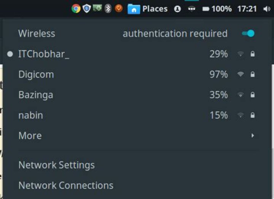The image size is (274, 199).
Task: Click the green system monitor tray icon
Action: (x=97, y=8)
